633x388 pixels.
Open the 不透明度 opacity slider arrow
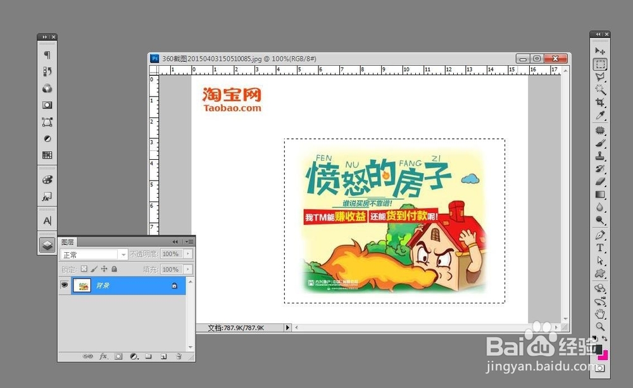click(188, 254)
